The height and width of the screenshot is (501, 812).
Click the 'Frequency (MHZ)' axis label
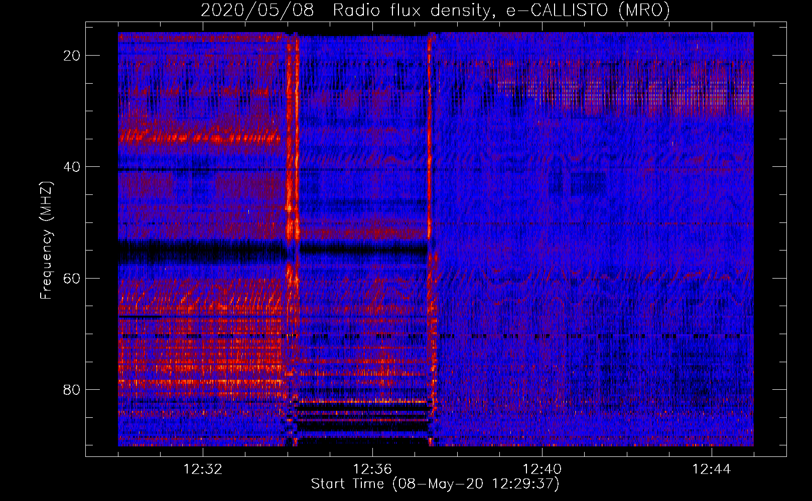pyautogui.click(x=46, y=240)
